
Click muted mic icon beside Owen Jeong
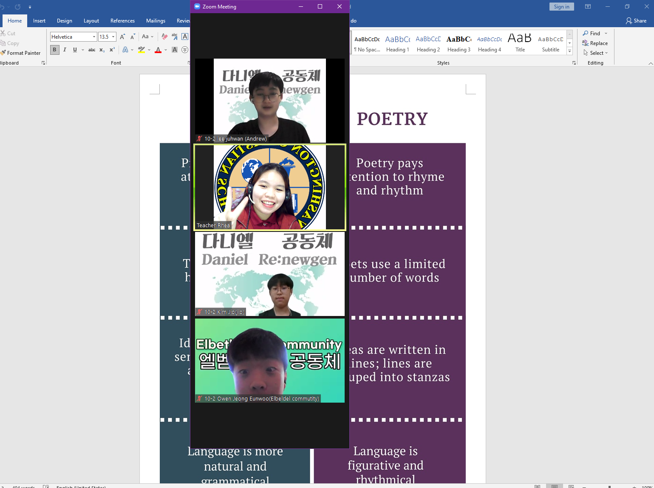[x=199, y=398]
